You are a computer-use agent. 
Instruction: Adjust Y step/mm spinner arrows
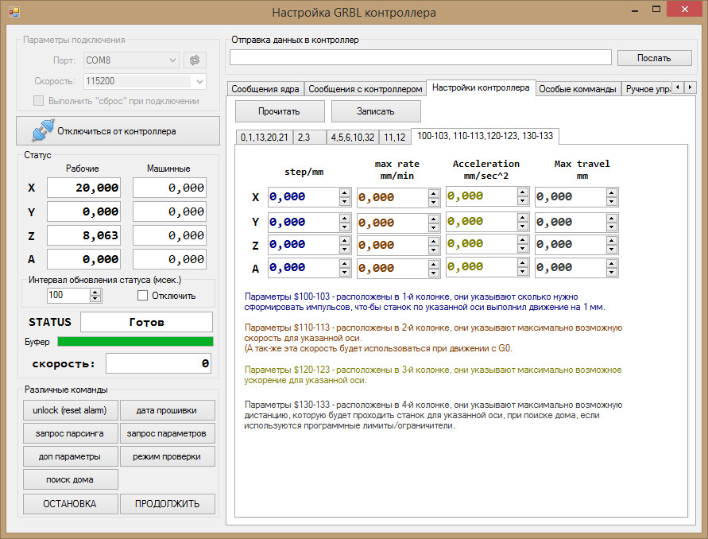(x=345, y=223)
